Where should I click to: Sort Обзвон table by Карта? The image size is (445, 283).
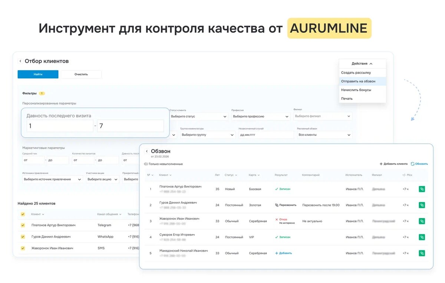254,175
